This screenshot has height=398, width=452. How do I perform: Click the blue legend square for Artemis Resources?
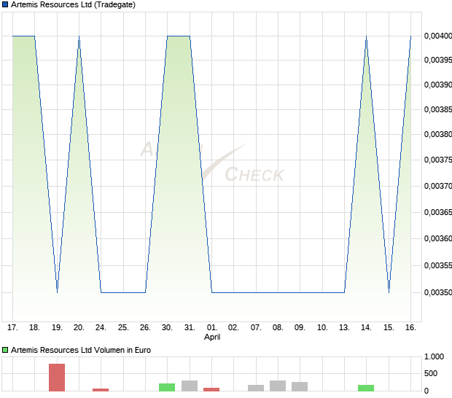click(x=5, y=4)
